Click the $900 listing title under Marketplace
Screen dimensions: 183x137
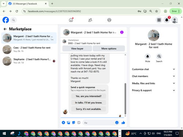coord(84,43)
